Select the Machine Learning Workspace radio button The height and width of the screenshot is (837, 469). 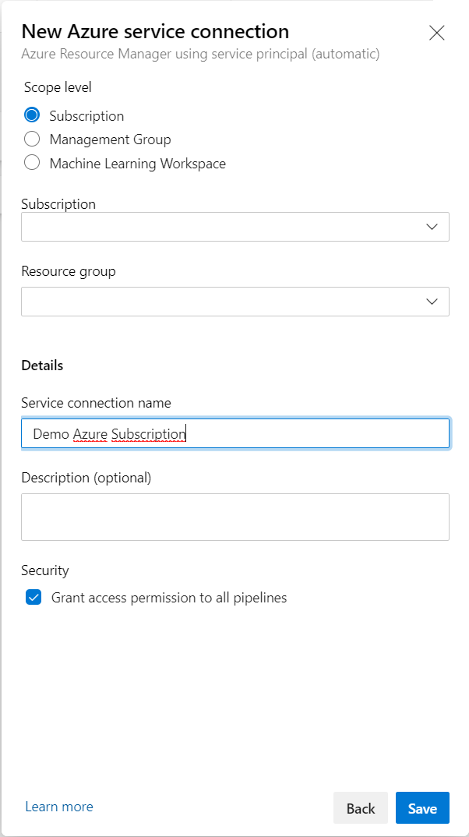pyautogui.click(x=32, y=163)
